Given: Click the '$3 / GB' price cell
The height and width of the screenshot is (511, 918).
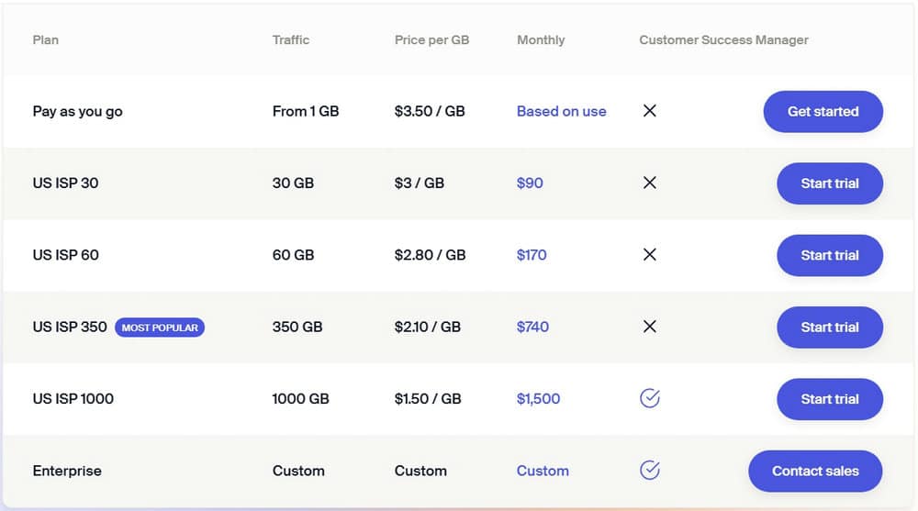Looking at the screenshot, I should [x=420, y=183].
